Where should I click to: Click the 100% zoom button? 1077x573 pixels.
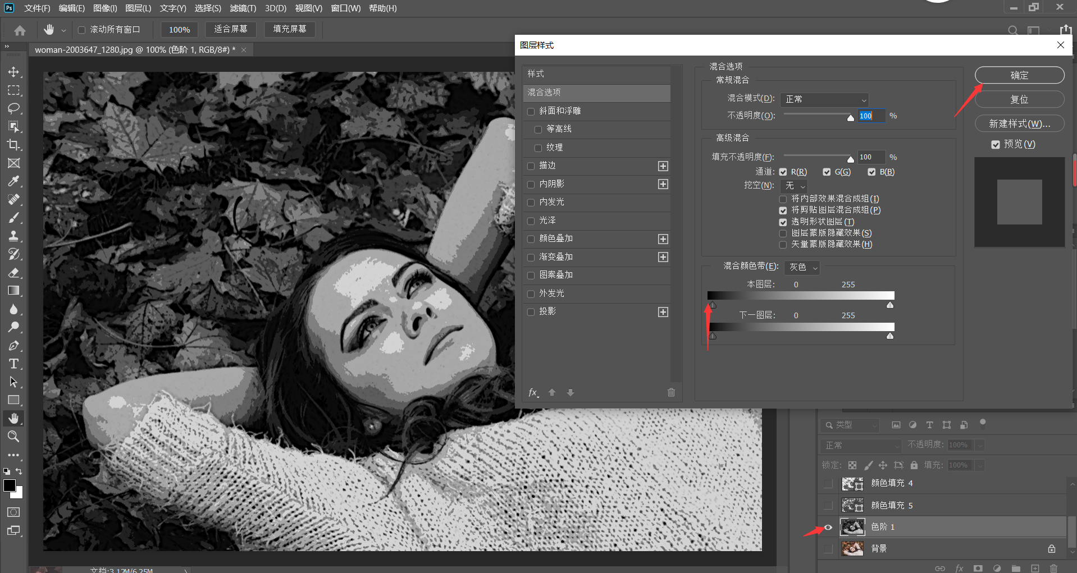tap(180, 30)
